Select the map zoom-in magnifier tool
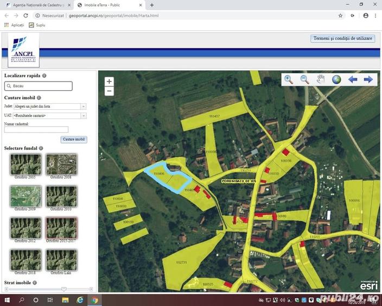 point(289,79)
